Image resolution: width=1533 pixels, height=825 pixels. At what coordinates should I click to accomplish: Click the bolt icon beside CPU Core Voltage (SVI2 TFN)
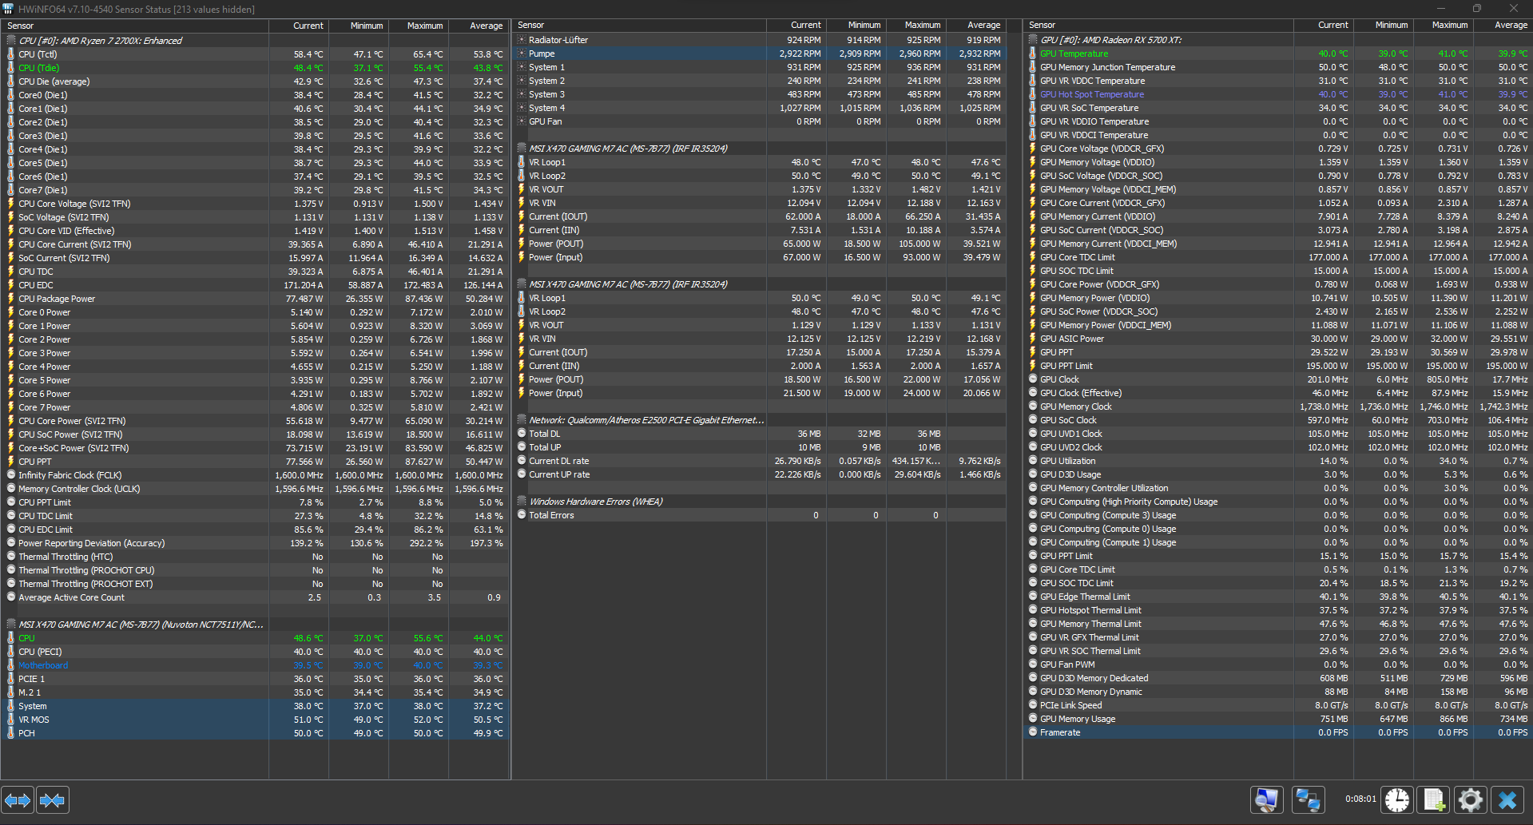tap(11, 204)
